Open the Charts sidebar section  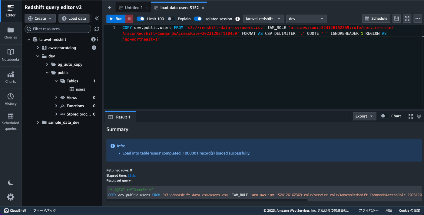(11, 77)
